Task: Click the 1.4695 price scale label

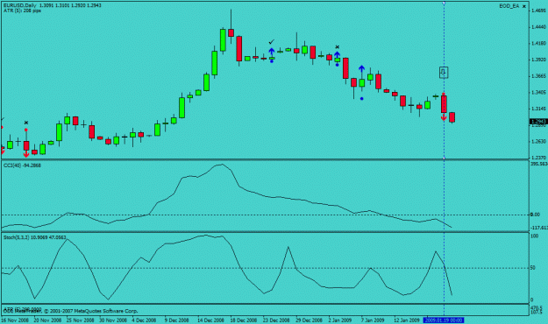Action: [x=538, y=11]
